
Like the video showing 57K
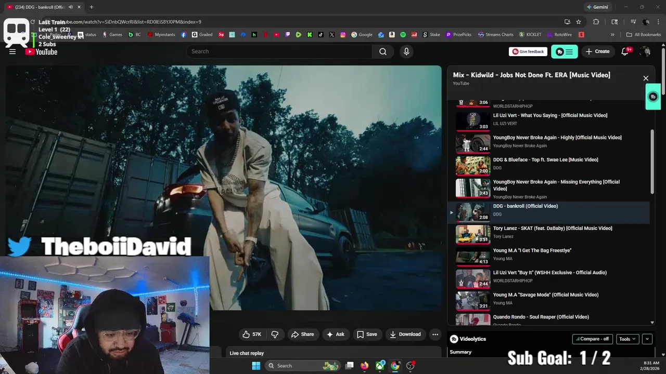pyautogui.click(x=252, y=335)
